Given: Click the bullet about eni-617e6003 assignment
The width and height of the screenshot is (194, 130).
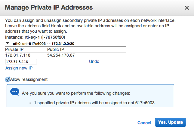Looking at the screenshot, I should pos(94,103).
